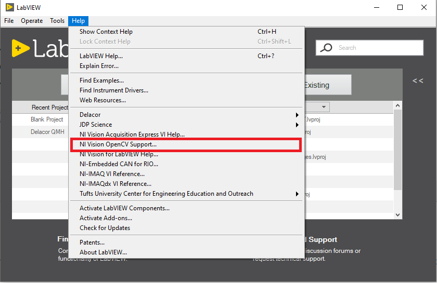Select Activate Add-ons...
Screen dimensions: 437x283
point(186,218)
